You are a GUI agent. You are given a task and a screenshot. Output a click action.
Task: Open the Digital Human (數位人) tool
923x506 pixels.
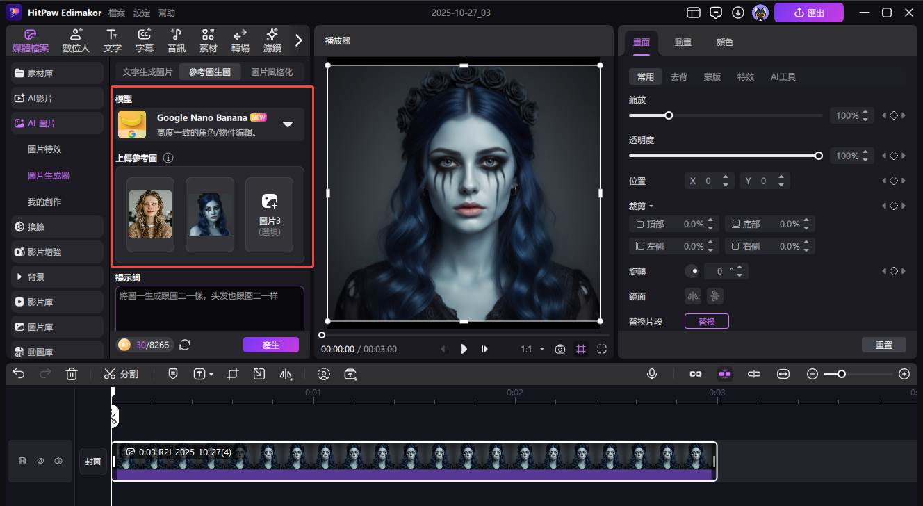point(76,41)
